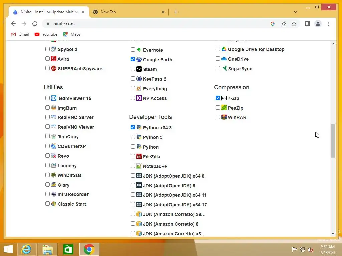The height and width of the screenshot is (256, 342).
Task: Click the vertical scrollbar thumb
Action: 333,141
